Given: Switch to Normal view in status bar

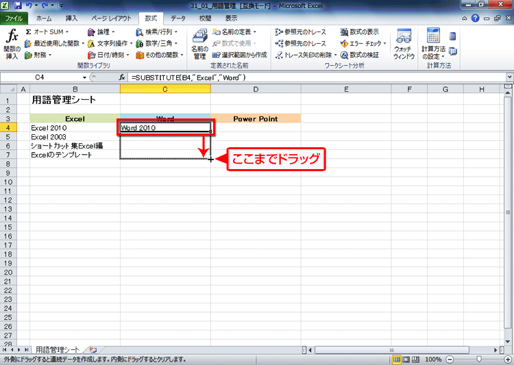Looking at the screenshot, I should (x=397, y=360).
